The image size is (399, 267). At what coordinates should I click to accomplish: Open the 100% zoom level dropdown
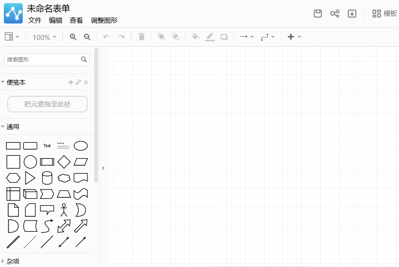coord(44,37)
